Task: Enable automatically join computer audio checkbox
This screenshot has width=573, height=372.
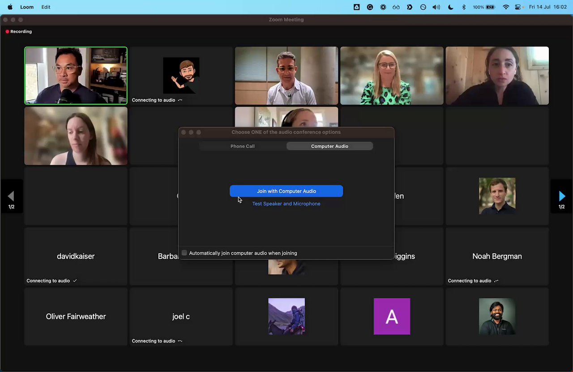Action: click(x=184, y=253)
